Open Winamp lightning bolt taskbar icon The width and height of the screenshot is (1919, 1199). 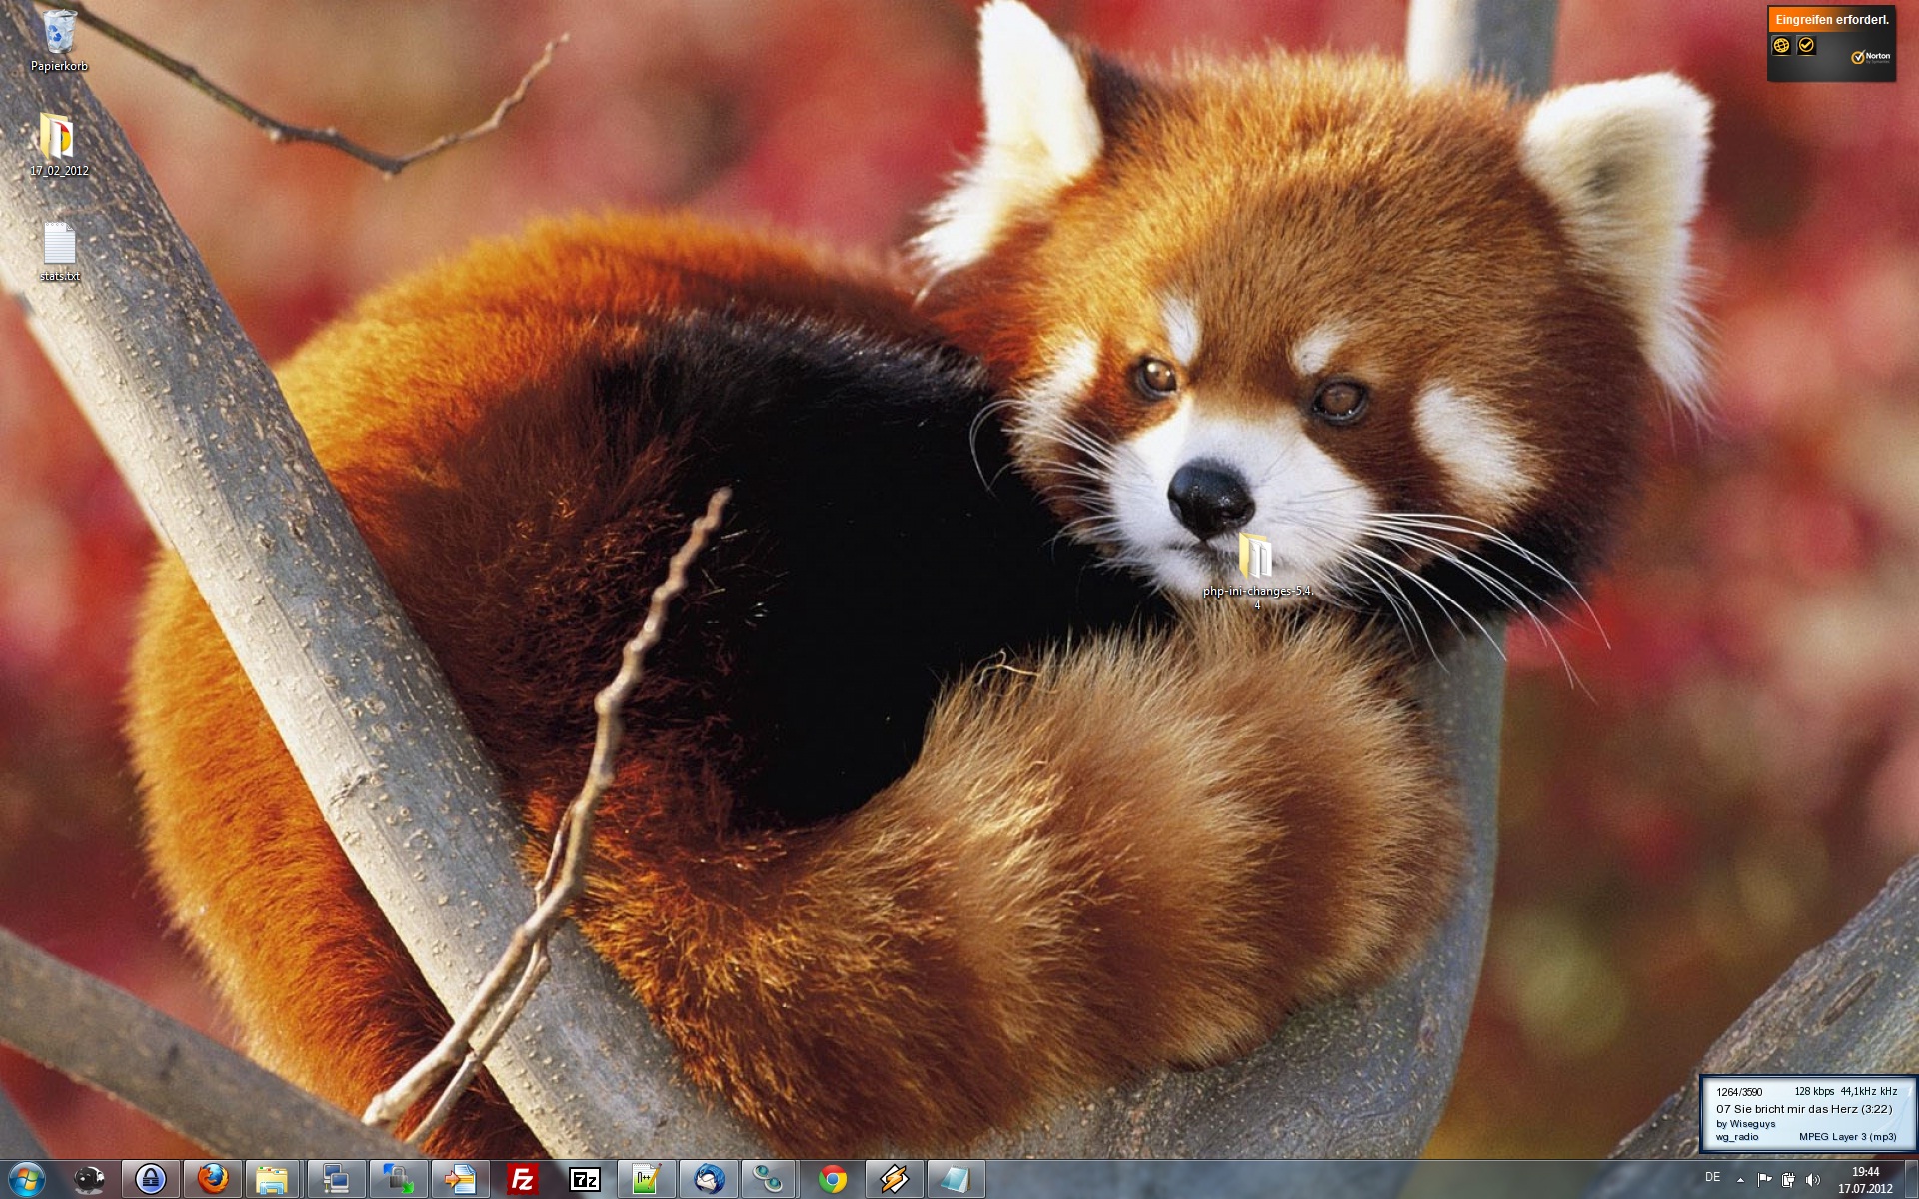point(894,1180)
